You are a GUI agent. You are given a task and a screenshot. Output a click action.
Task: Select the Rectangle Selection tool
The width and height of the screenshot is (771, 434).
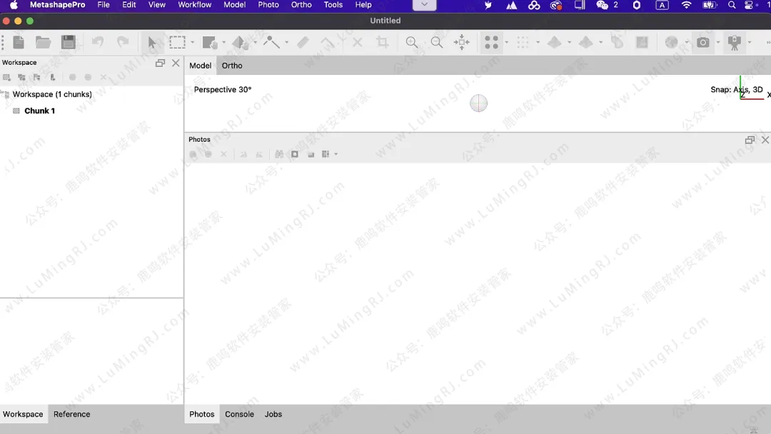point(177,43)
